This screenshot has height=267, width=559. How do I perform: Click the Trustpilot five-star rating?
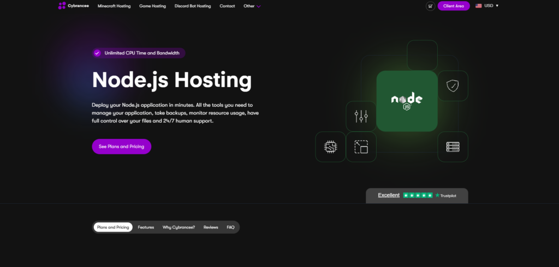pos(418,196)
